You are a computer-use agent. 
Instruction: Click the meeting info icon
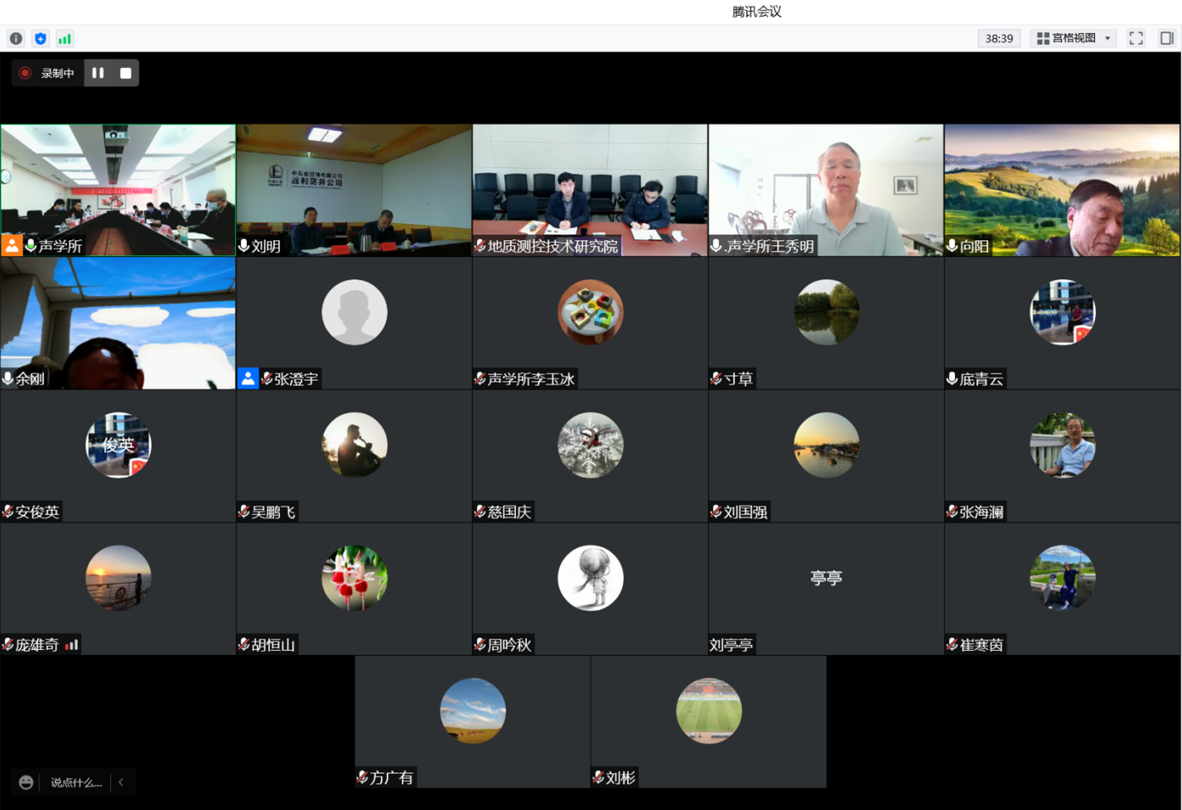point(16,38)
